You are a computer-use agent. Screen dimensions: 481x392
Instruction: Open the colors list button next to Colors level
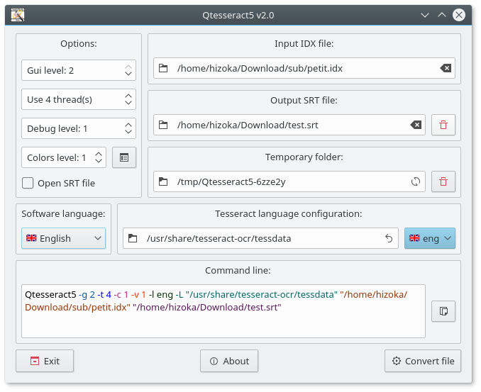(124, 157)
